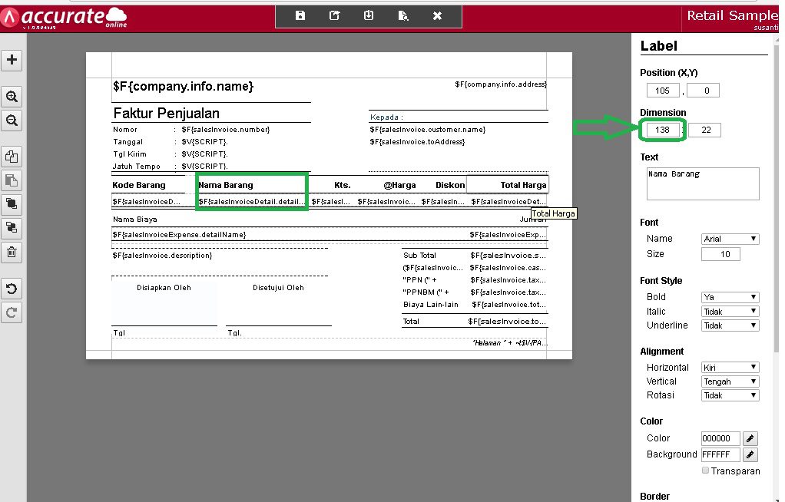Select the Total Harga column header label

(508, 185)
